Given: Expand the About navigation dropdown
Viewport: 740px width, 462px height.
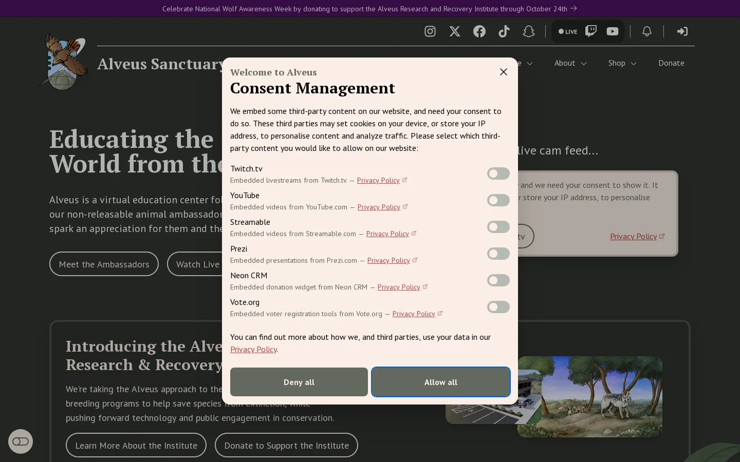Looking at the screenshot, I should click(570, 63).
